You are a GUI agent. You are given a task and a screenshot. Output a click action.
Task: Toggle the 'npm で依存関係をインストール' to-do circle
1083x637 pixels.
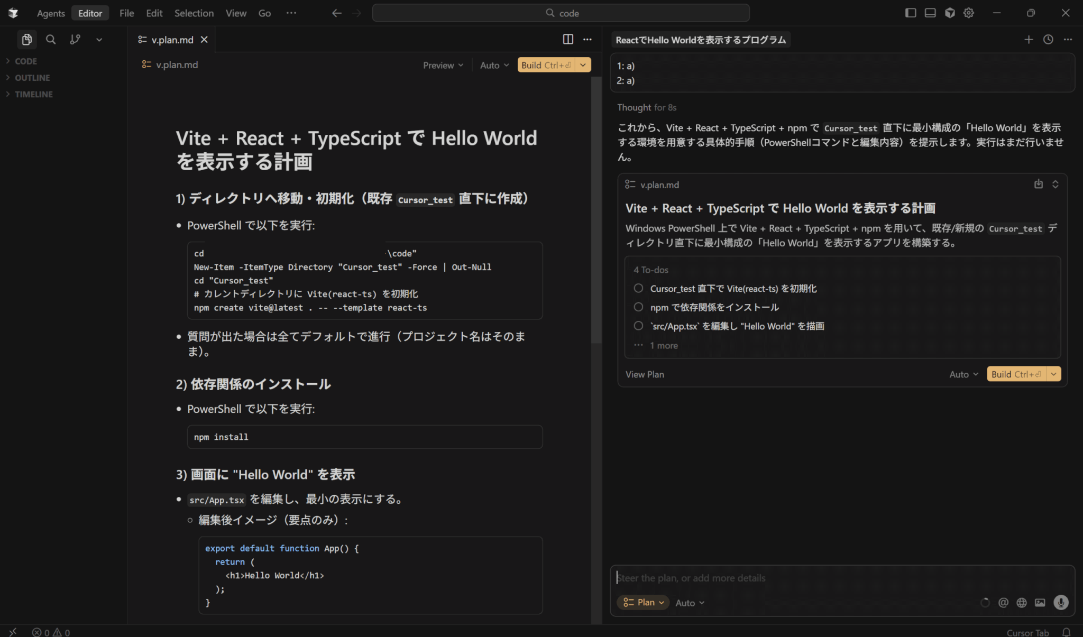click(638, 307)
